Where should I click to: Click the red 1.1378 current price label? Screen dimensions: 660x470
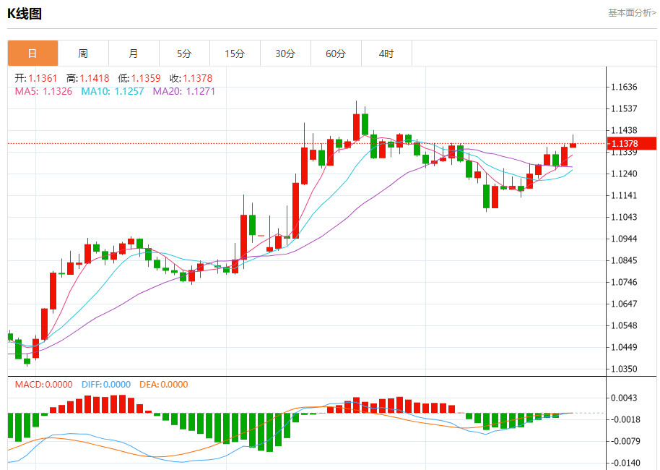coord(632,143)
